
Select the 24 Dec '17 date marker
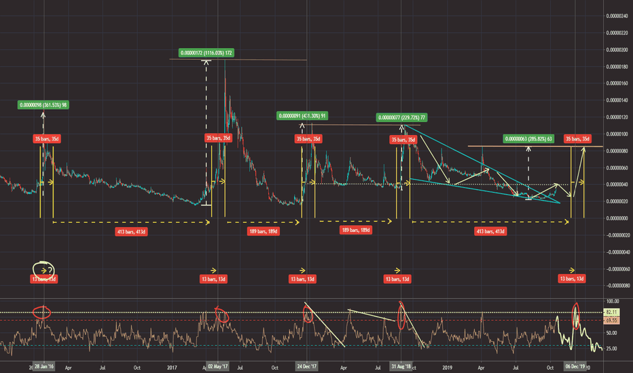(307, 366)
